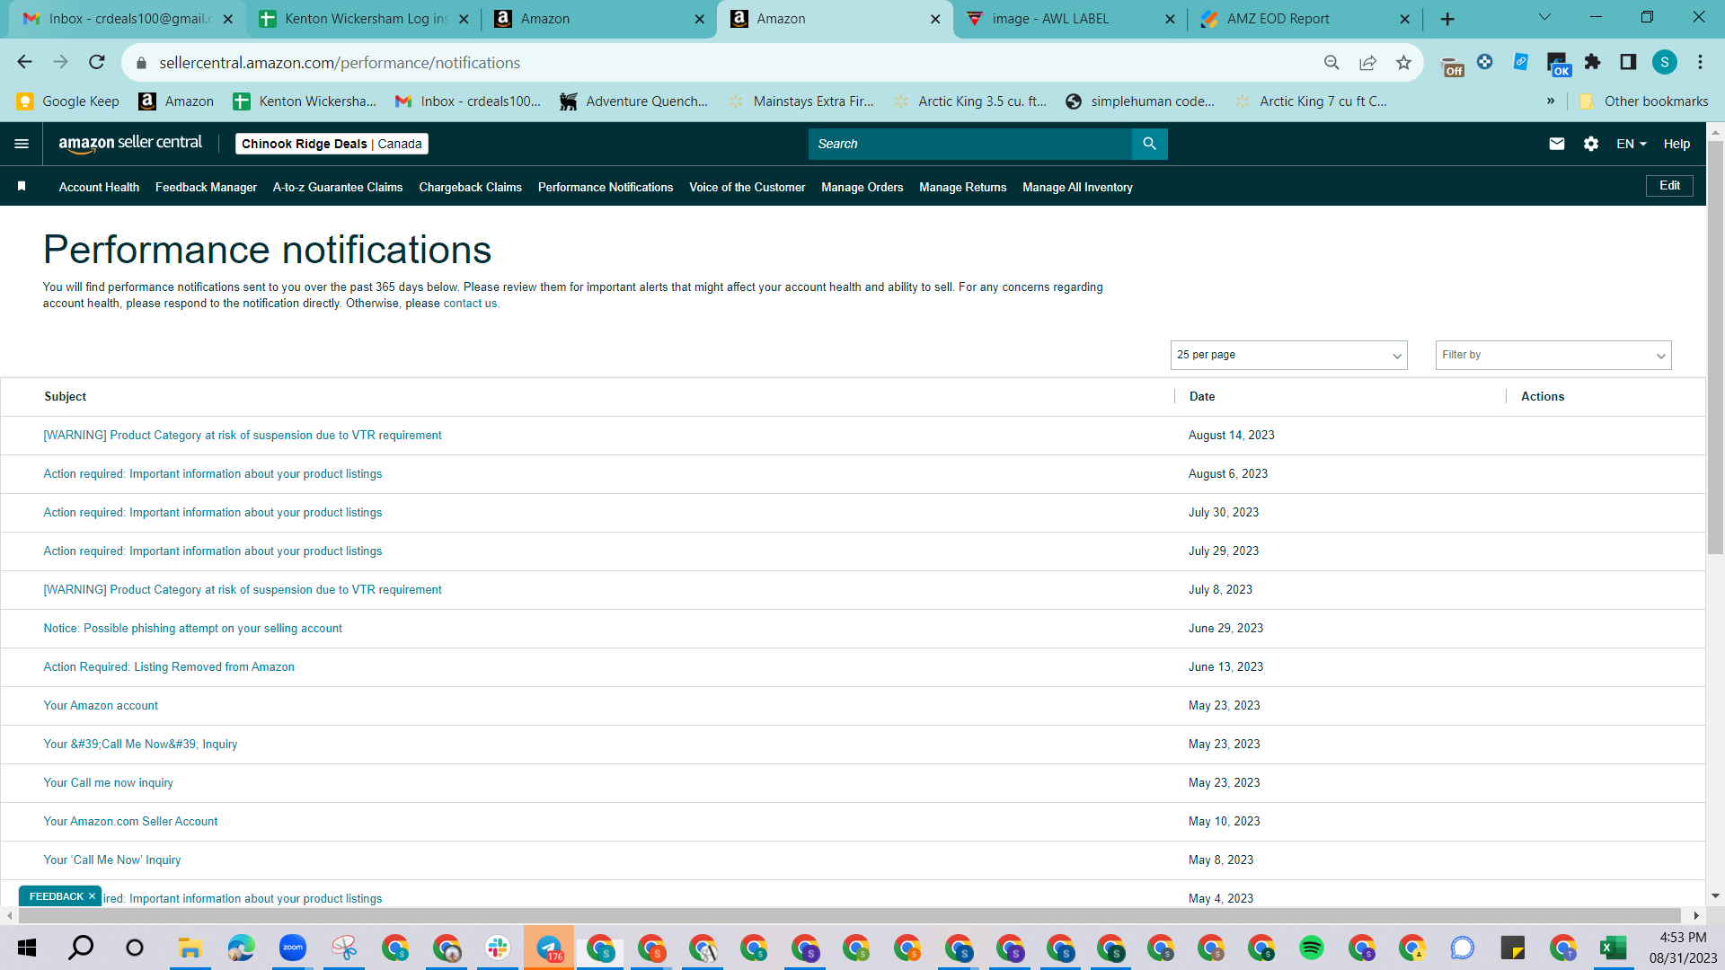Open the Account Health menu item
The width and height of the screenshot is (1725, 970).
(x=99, y=187)
